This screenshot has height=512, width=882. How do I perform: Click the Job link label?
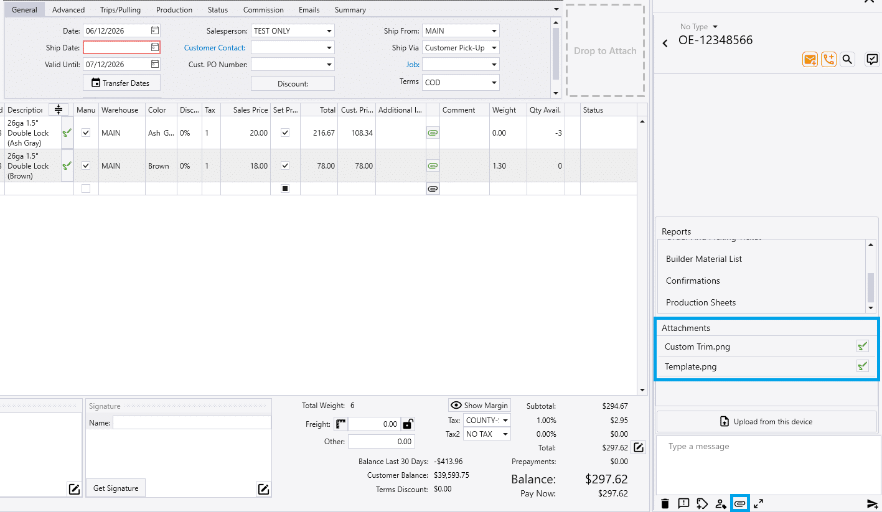(413, 65)
